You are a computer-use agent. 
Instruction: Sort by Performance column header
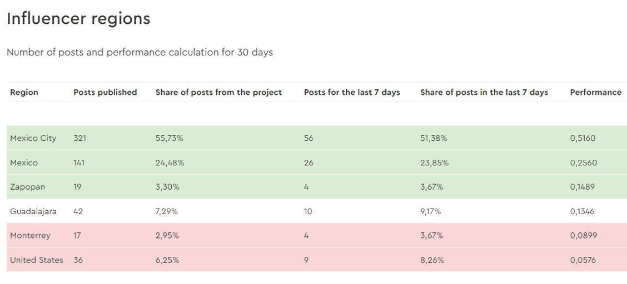pos(595,92)
